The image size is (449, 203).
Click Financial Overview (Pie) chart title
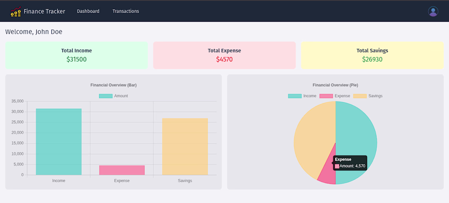pyautogui.click(x=335, y=85)
